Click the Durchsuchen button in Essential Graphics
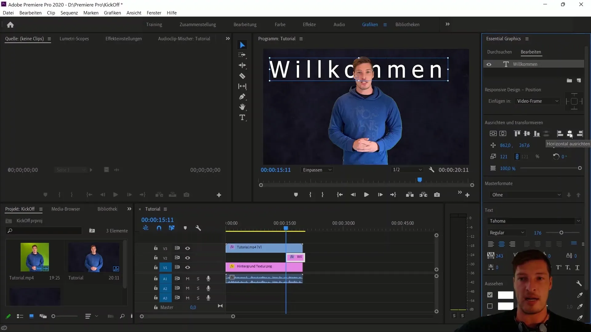This screenshot has width=591, height=332. click(499, 51)
